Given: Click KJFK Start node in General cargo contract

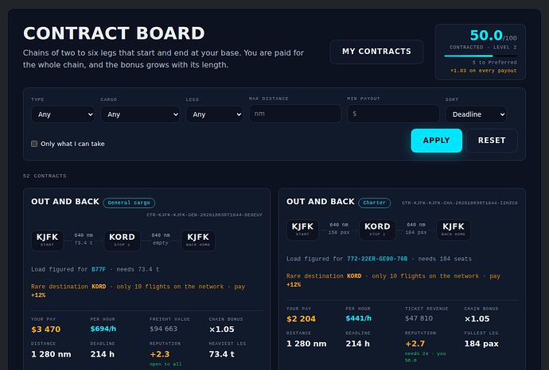Looking at the screenshot, I should tap(47, 240).
